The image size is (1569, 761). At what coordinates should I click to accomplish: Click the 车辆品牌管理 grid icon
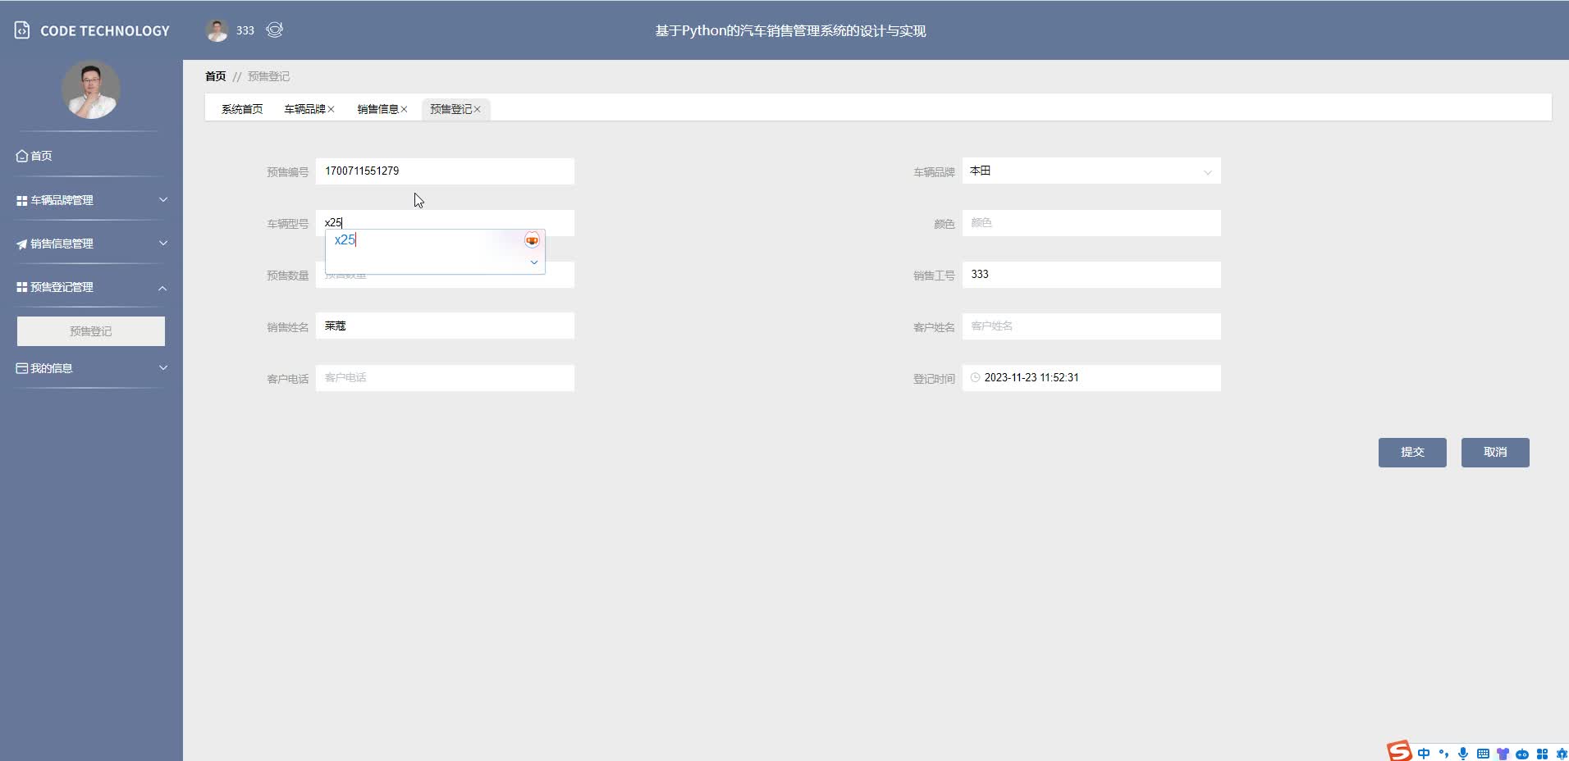22,200
